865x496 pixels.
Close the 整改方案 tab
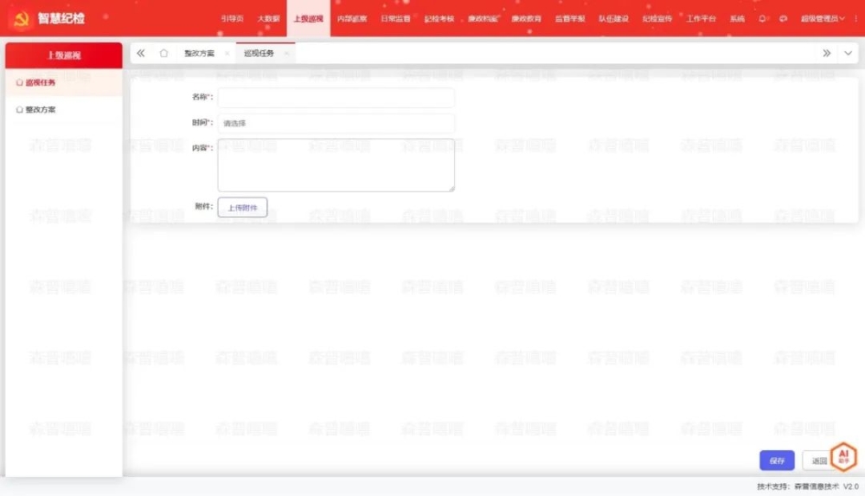pos(227,54)
